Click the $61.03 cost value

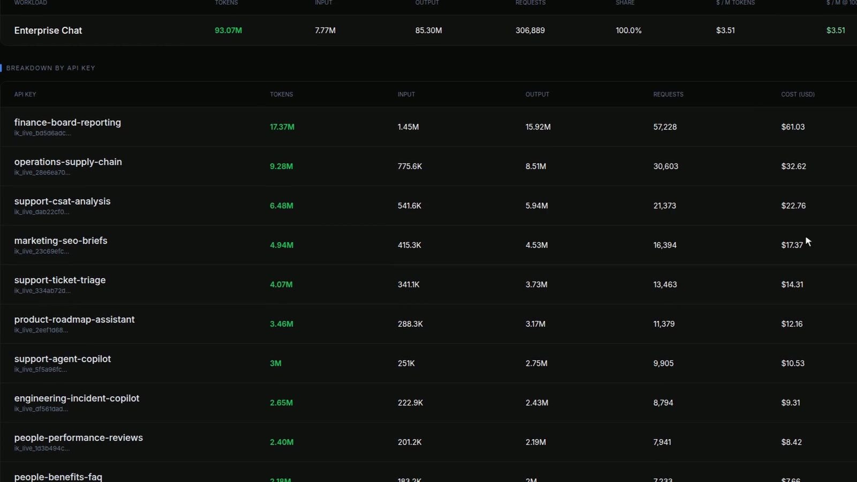tap(793, 127)
